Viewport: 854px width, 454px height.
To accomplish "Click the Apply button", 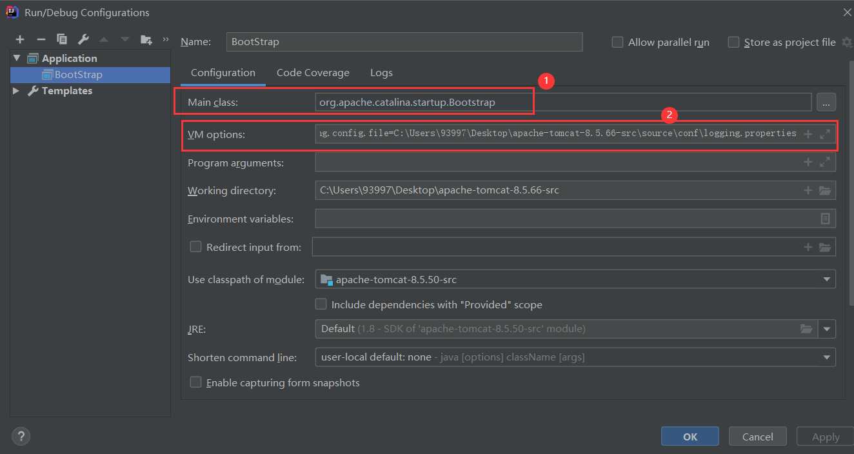I will pos(826,437).
